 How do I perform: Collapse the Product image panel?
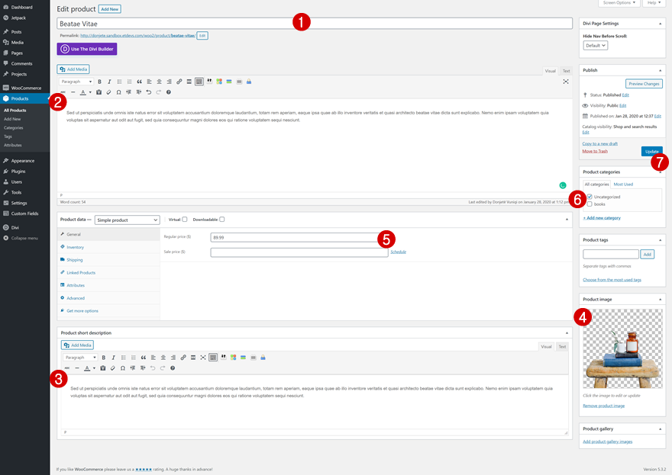pyautogui.click(x=660, y=300)
